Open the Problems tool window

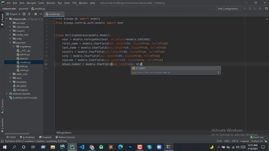[x=27, y=137]
